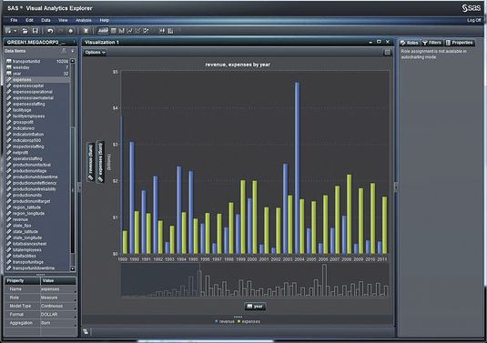
Task: Click the expenses (Sum) axis role label
Action: coord(100,161)
